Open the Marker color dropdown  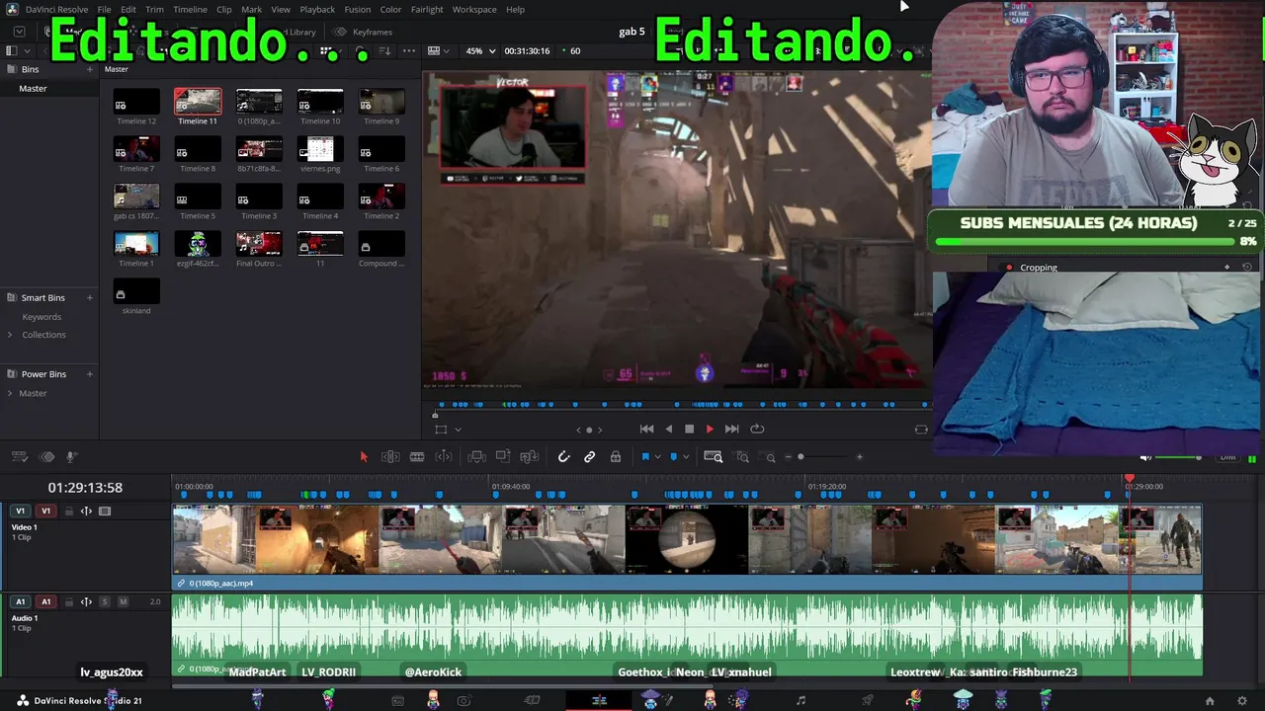687,457
